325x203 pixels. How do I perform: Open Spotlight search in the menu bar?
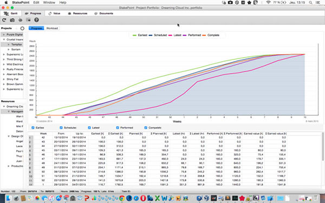(310, 3)
